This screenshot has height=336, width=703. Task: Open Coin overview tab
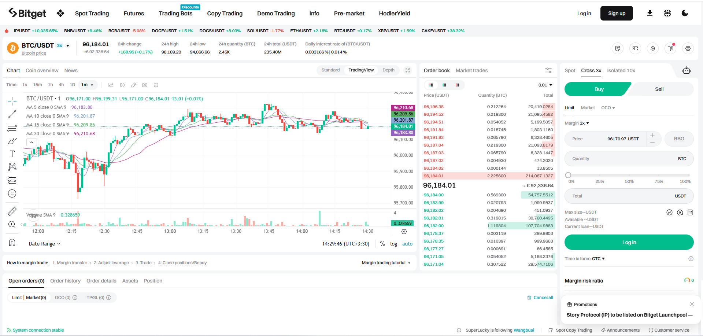tap(42, 70)
